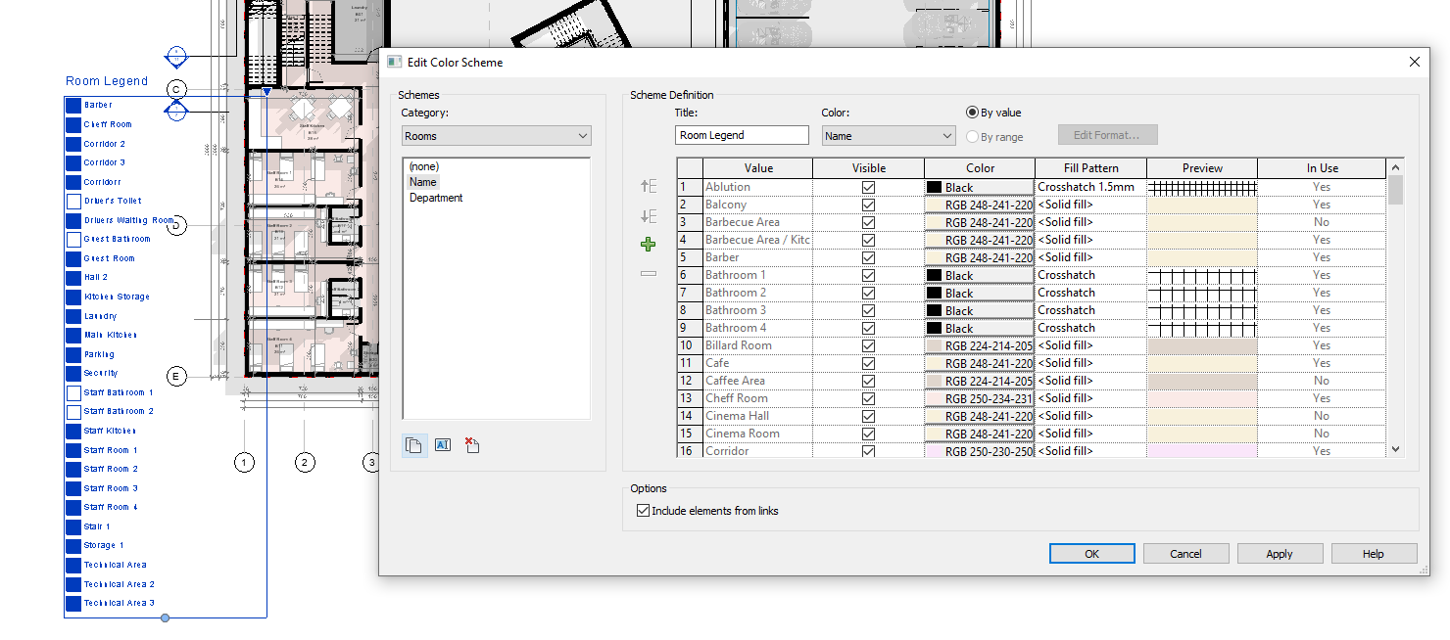Click Technical Area 3 legend entry
The height and width of the screenshot is (640, 1450).
pos(120,603)
